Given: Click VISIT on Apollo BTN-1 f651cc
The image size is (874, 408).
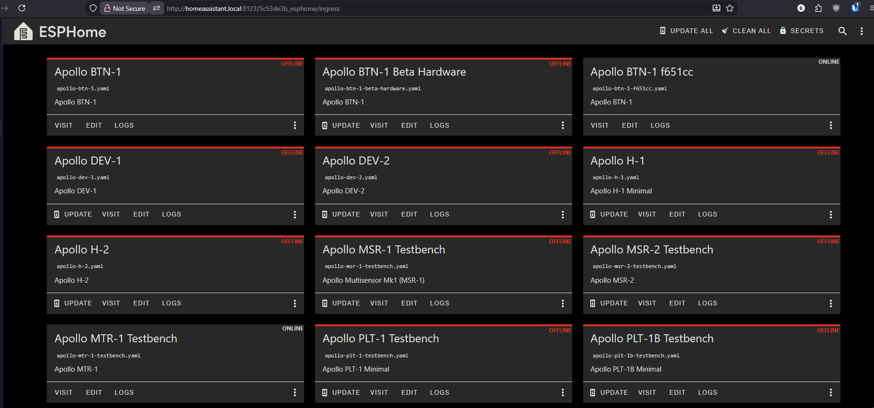Looking at the screenshot, I should [599, 125].
